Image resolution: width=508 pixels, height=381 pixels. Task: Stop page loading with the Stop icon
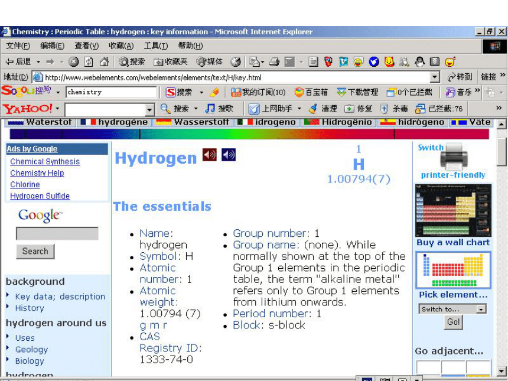tap(74, 61)
